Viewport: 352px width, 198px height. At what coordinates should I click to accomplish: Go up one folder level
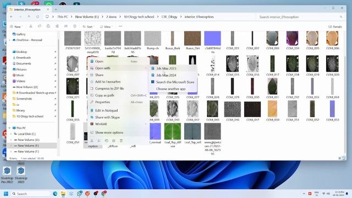coord(29,17)
